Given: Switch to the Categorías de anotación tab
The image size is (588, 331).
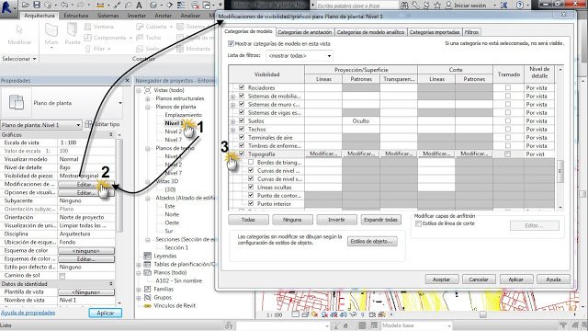Looking at the screenshot, I should [304, 32].
